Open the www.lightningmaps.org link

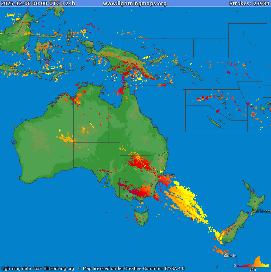pos(135,4)
